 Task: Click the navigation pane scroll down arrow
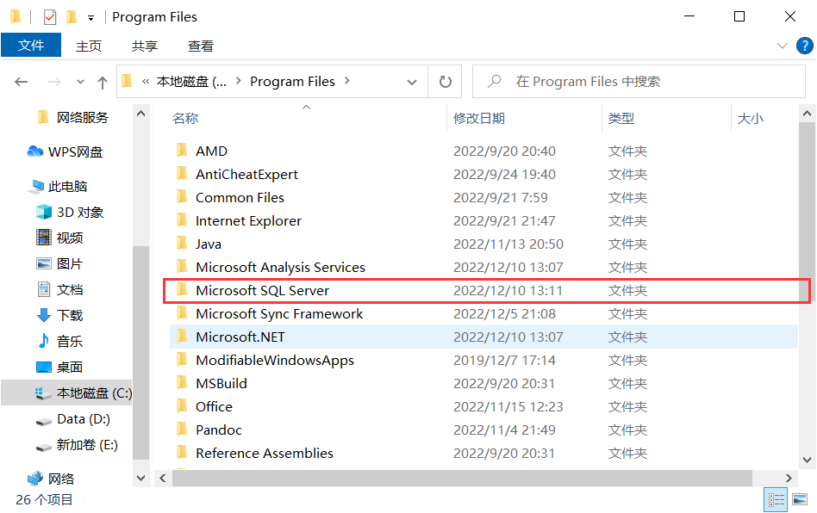140,478
